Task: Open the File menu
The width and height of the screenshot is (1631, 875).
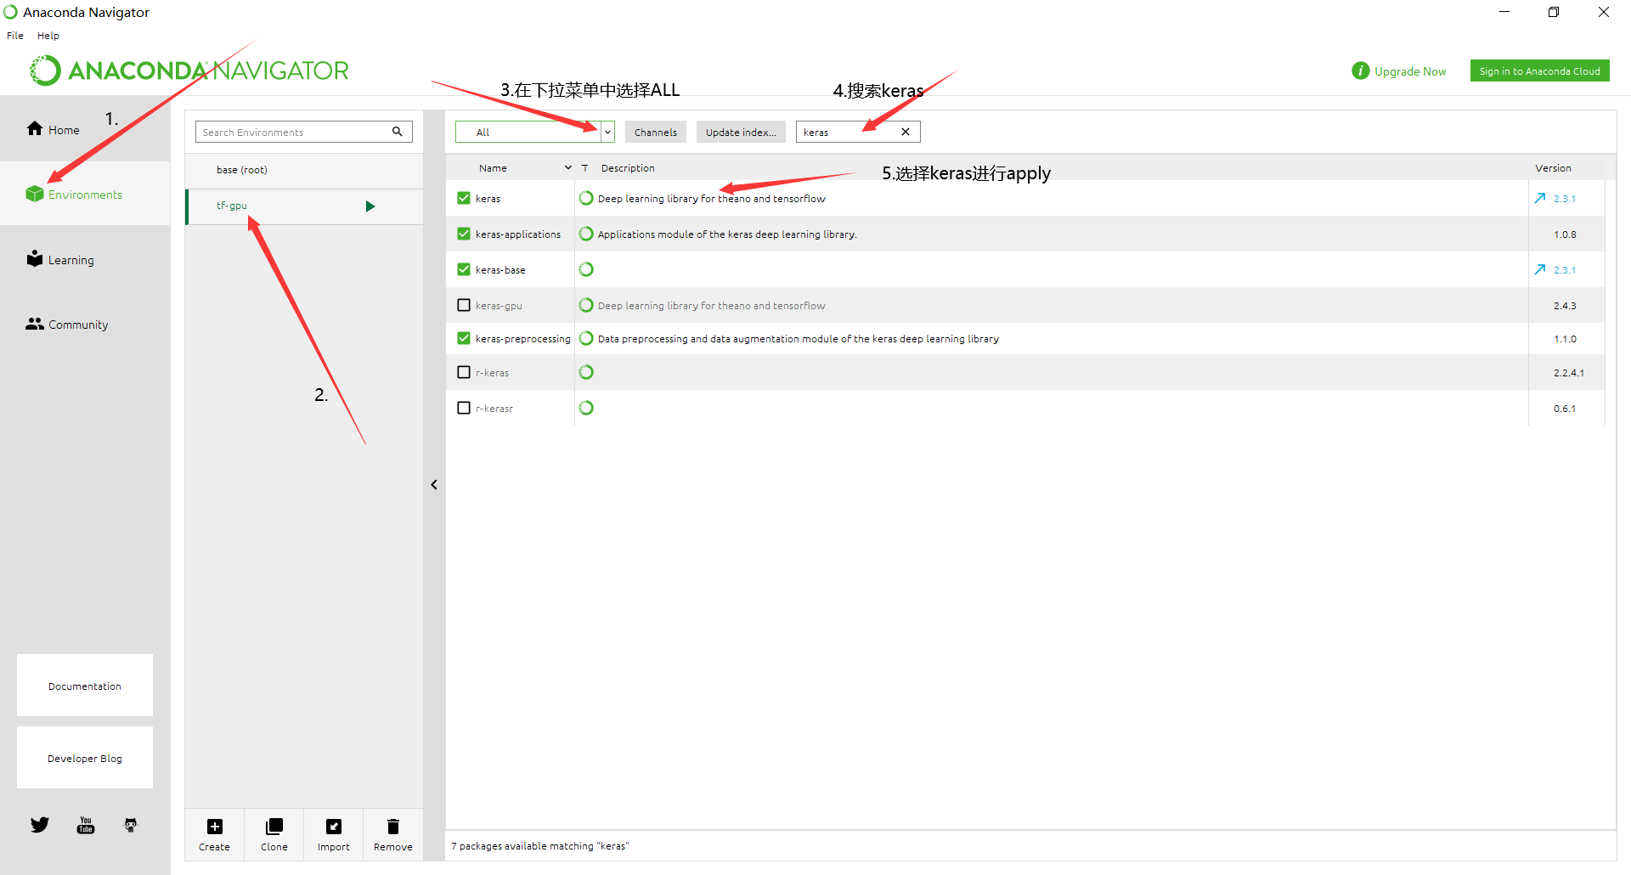Action: pos(15,36)
